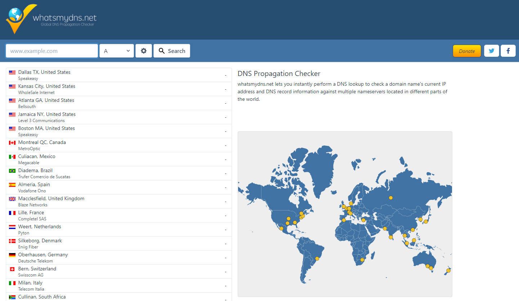Click the whatsmydns.net logo

tap(51, 19)
